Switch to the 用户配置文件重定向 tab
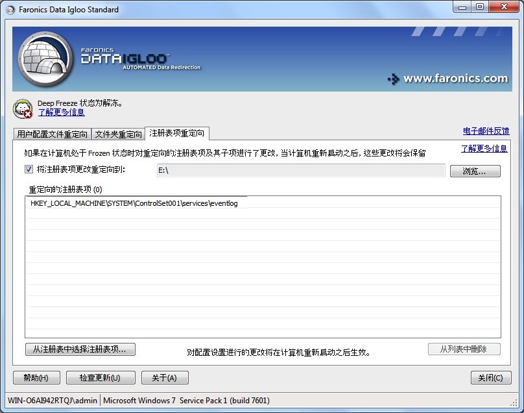The width and height of the screenshot is (524, 413). pos(52,134)
